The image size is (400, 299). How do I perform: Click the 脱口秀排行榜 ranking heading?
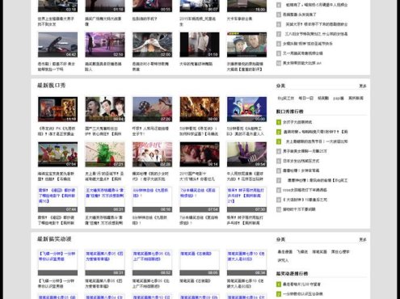click(x=289, y=112)
